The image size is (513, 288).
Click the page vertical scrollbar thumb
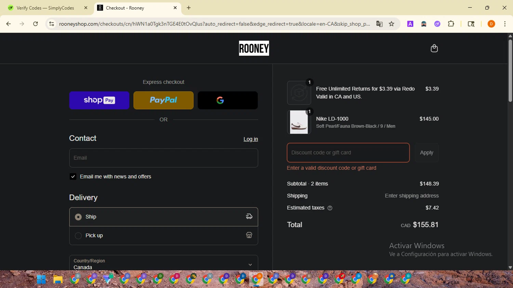510,70
